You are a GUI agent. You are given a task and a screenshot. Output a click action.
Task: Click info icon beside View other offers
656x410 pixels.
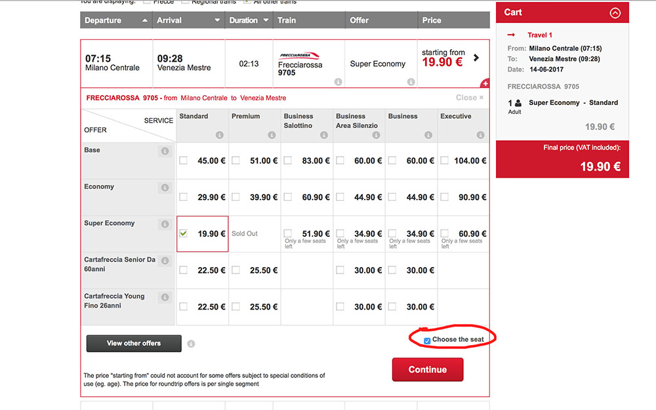click(x=191, y=344)
